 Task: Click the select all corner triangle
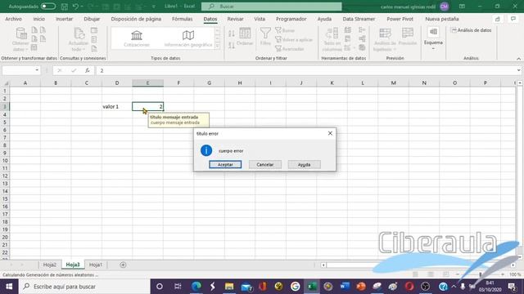[6, 83]
